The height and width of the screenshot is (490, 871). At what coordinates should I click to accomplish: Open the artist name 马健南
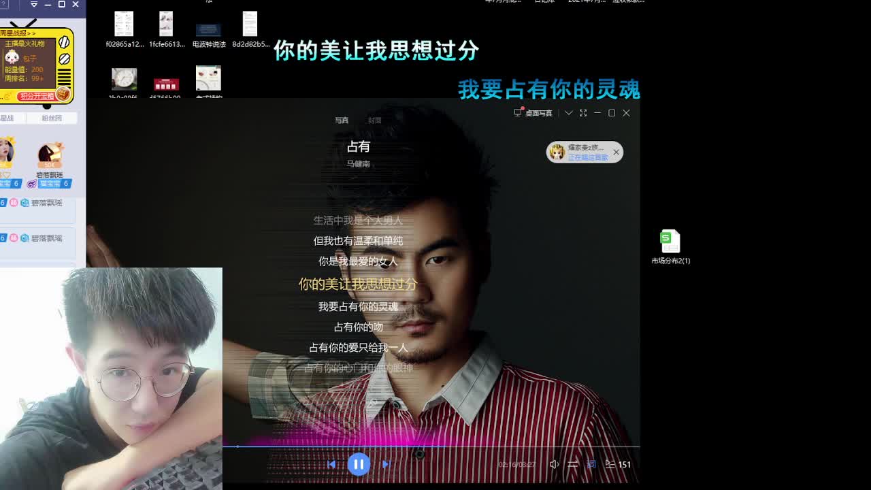tap(358, 164)
